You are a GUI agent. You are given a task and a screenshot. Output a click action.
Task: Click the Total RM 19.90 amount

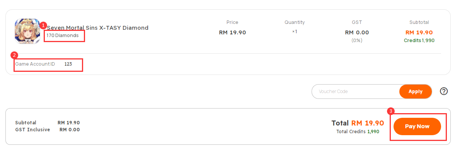pyautogui.click(x=358, y=123)
